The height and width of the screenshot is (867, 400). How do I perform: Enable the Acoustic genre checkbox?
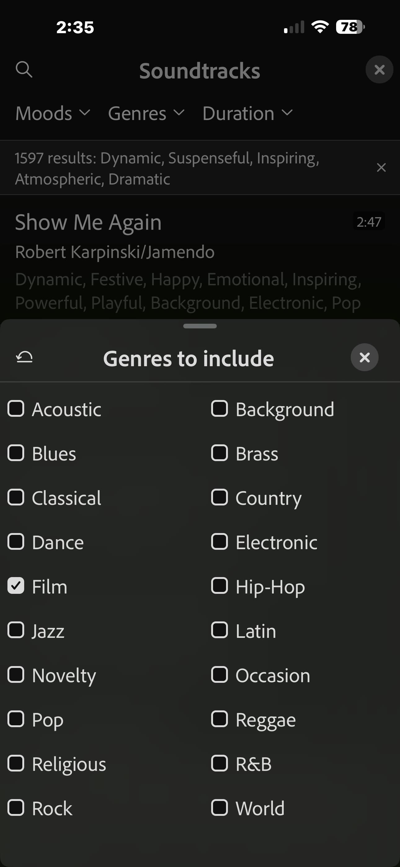pyautogui.click(x=16, y=409)
